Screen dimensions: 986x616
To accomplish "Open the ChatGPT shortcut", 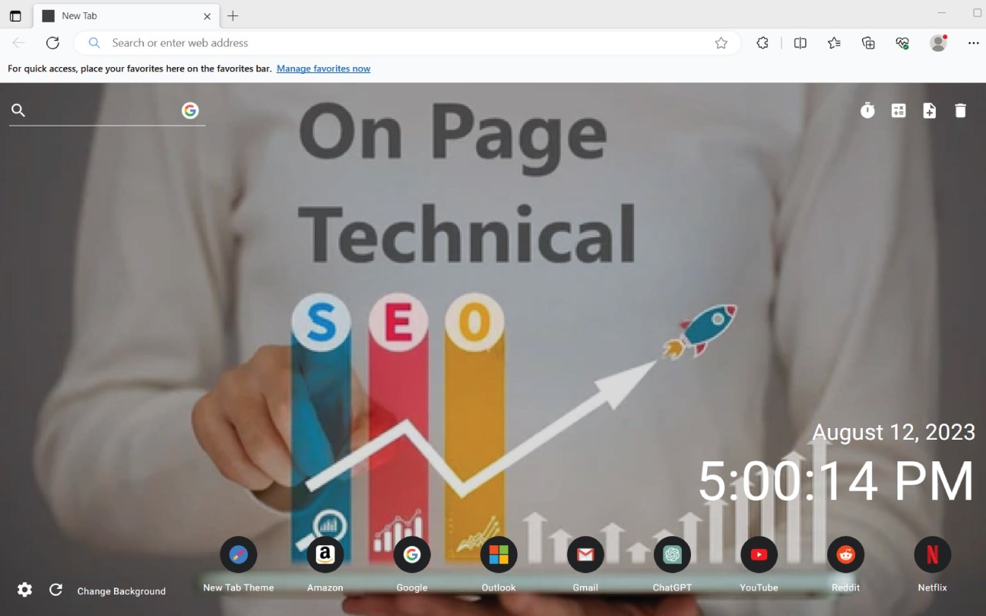I will tap(672, 554).
